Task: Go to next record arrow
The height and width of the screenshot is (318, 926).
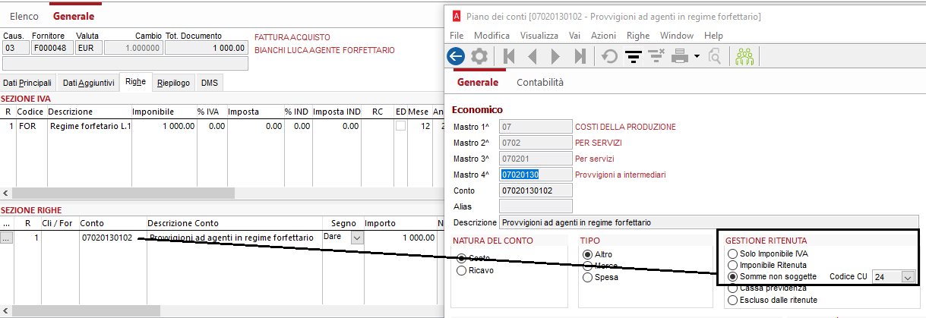Action: click(x=556, y=55)
